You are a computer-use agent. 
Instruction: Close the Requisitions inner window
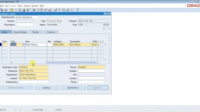point(110,14)
